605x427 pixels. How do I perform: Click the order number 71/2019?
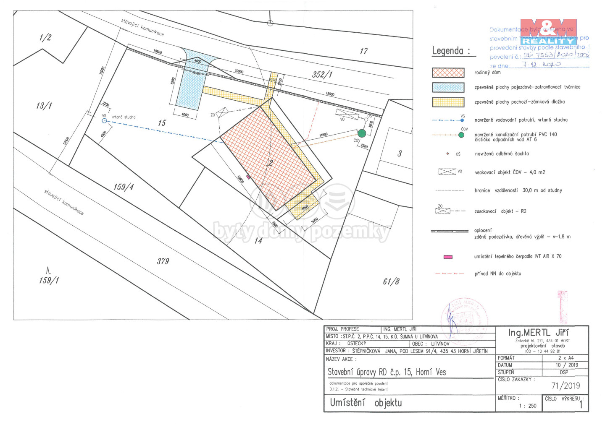tap(566, 386)
